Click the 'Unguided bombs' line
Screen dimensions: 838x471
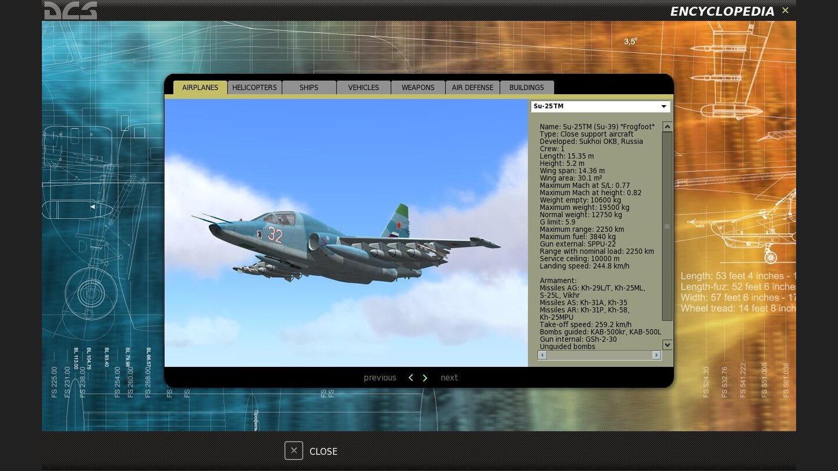pos(567,347)
